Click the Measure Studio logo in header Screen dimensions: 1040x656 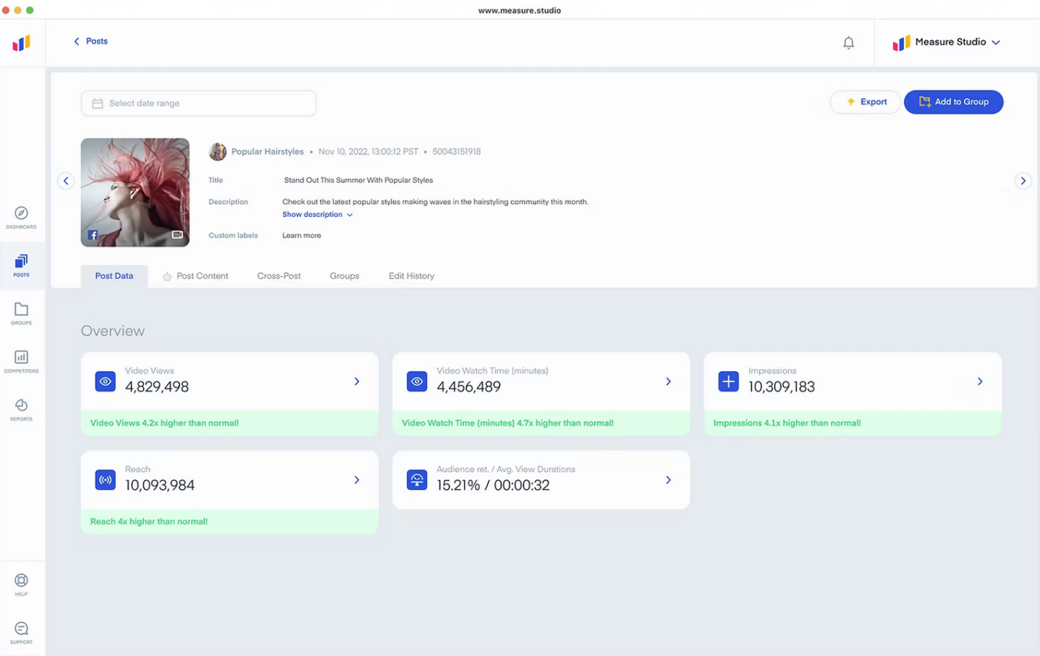tap(901, 43)
